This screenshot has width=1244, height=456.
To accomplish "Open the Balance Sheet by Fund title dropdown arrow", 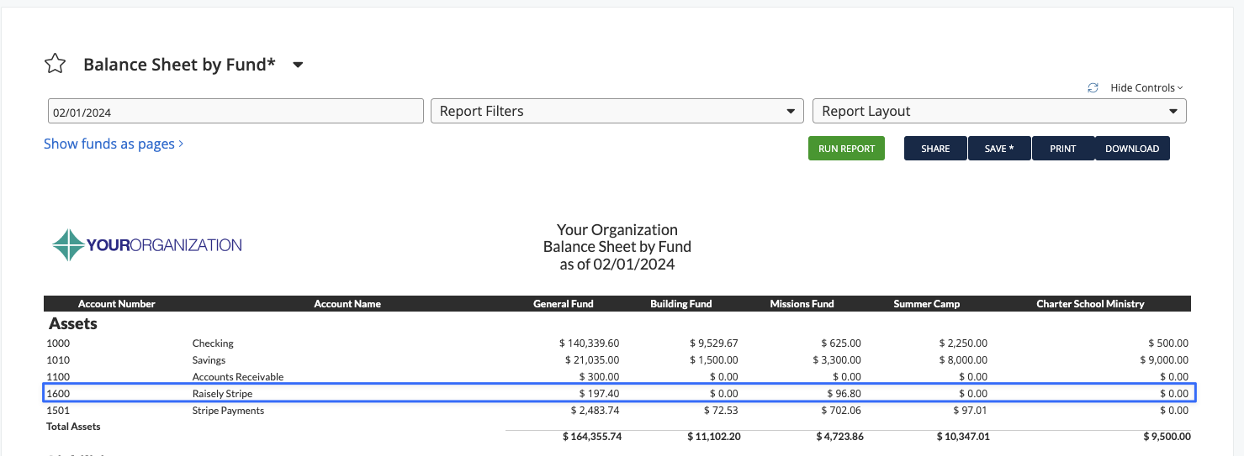I will pyautogui.click(x=298, y=65).
